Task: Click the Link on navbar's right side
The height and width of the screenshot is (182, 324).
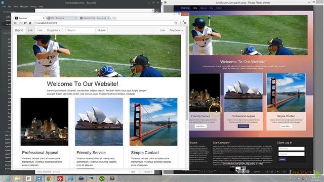Action: click(x=163, y=30)
